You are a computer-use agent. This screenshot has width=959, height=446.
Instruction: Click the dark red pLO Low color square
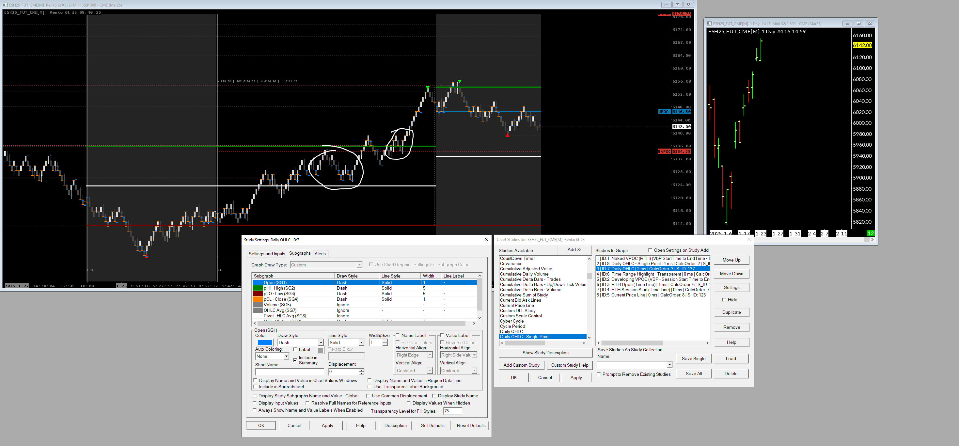[x=258, y=294]
